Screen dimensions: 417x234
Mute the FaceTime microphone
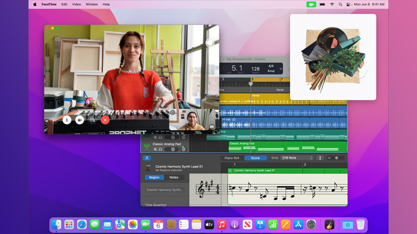67,120
